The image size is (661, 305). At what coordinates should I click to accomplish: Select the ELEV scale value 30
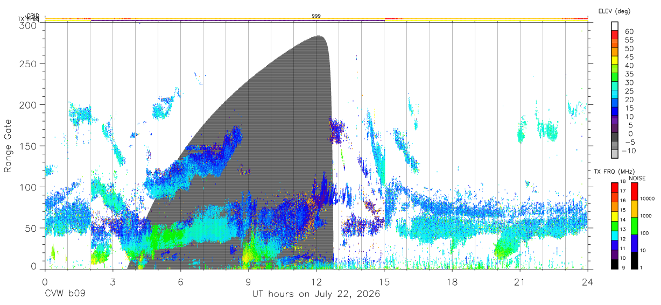click(629, 82)
